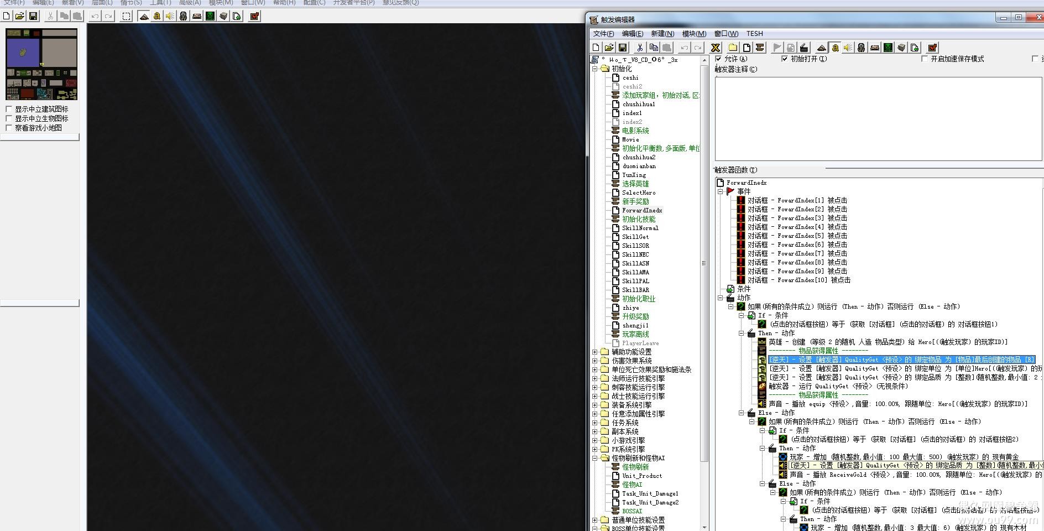
Task: Open 窗口(W) menu in Trigger Editor
Action: click(726, 34)
